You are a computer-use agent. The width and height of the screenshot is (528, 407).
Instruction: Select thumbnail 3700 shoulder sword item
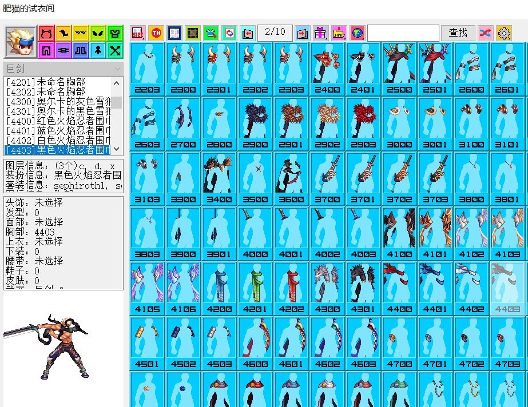327,178
